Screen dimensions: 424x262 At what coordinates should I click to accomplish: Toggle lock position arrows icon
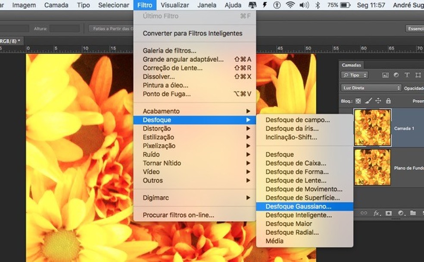click(378, 101)
